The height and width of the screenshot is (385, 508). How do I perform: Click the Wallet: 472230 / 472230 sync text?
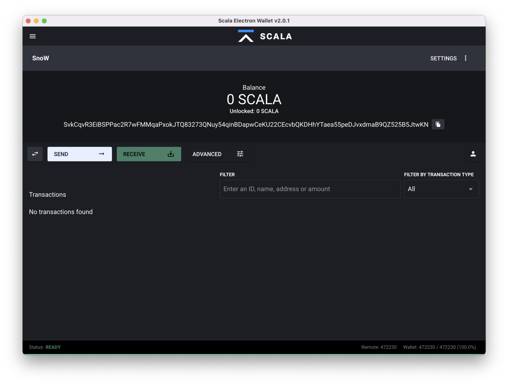[439, 347]
